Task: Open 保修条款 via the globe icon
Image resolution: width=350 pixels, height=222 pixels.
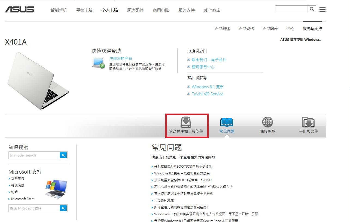Action: 267,122
